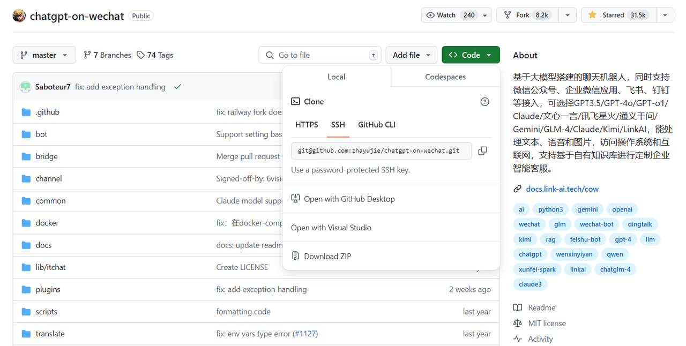
Task: Select the HTTPS clone tab
Action: coord(307,124)
